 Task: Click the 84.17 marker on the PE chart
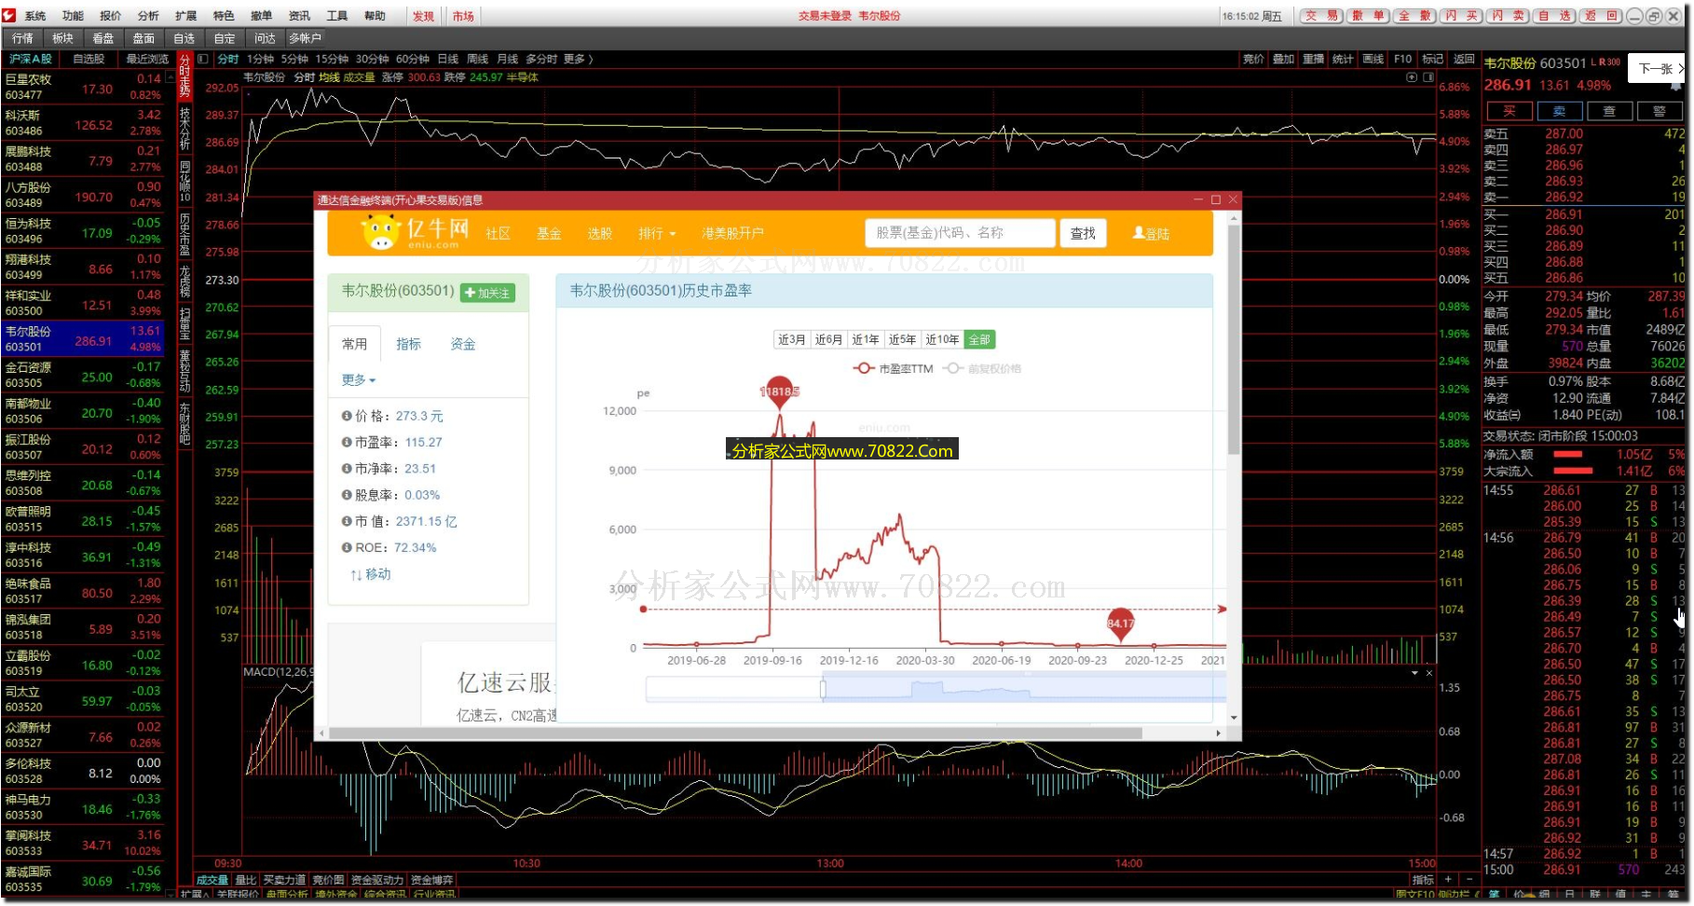(x=1121, y=625)
